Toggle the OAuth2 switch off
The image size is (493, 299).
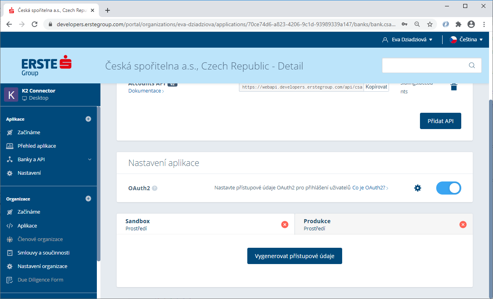pyautogui.click(x=449, y=188)
